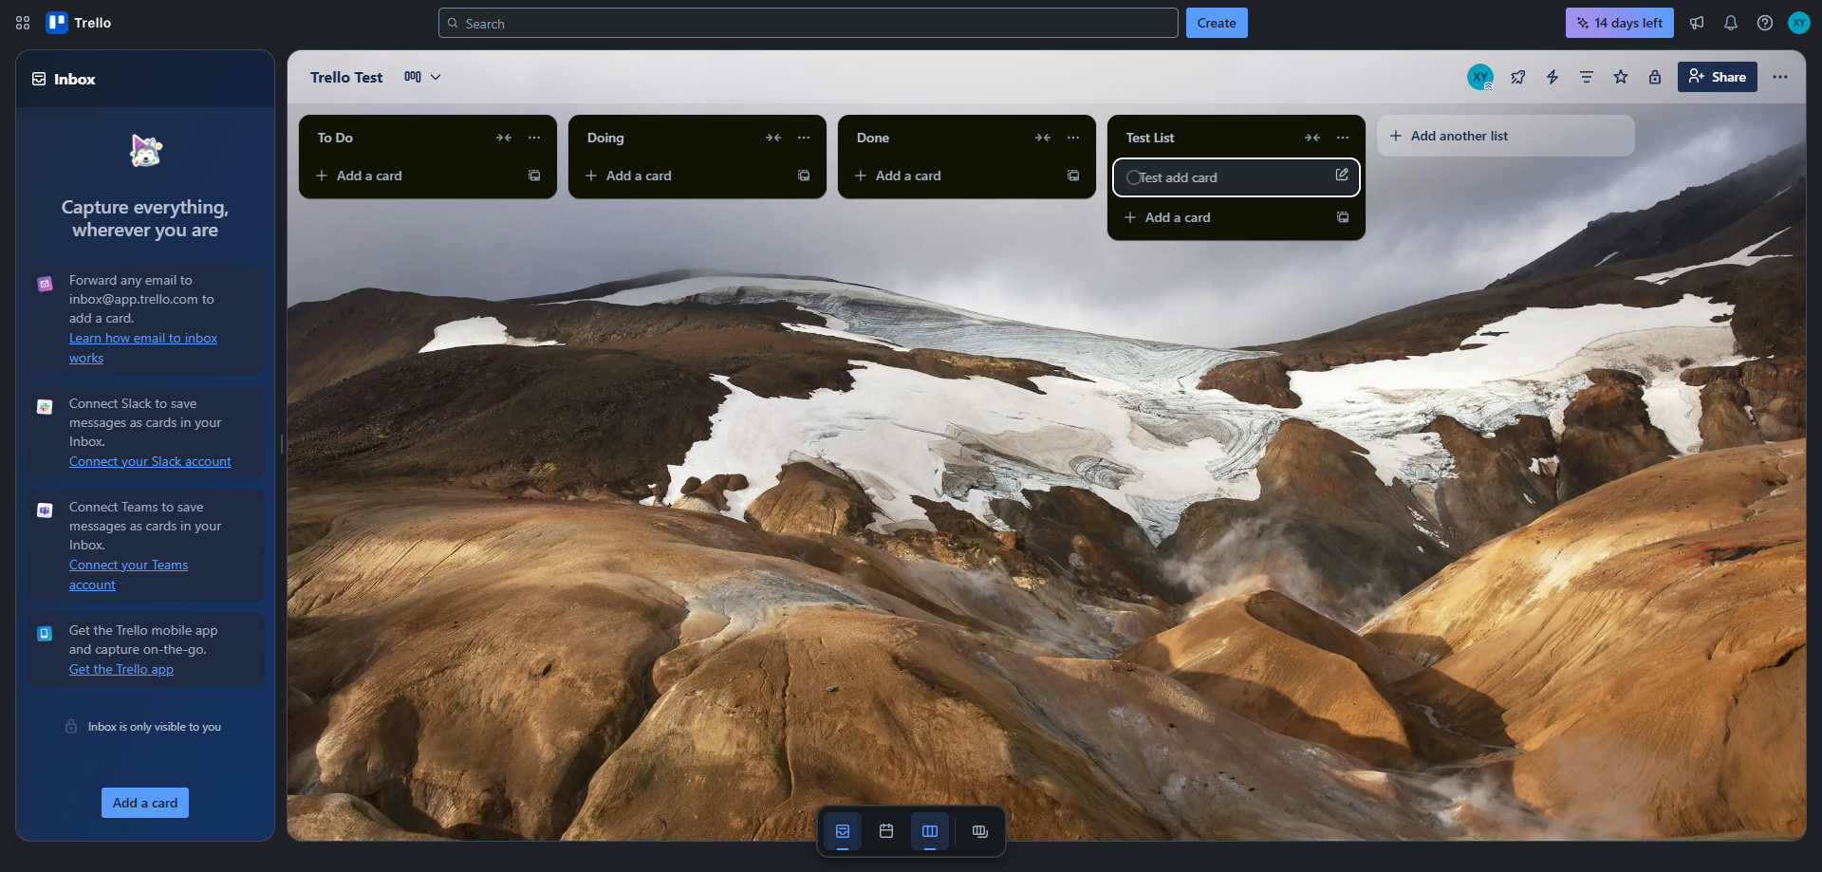Open the account avatar menu in top bar
Screen dimensions: 1822x872
(x=1798, y=23)
